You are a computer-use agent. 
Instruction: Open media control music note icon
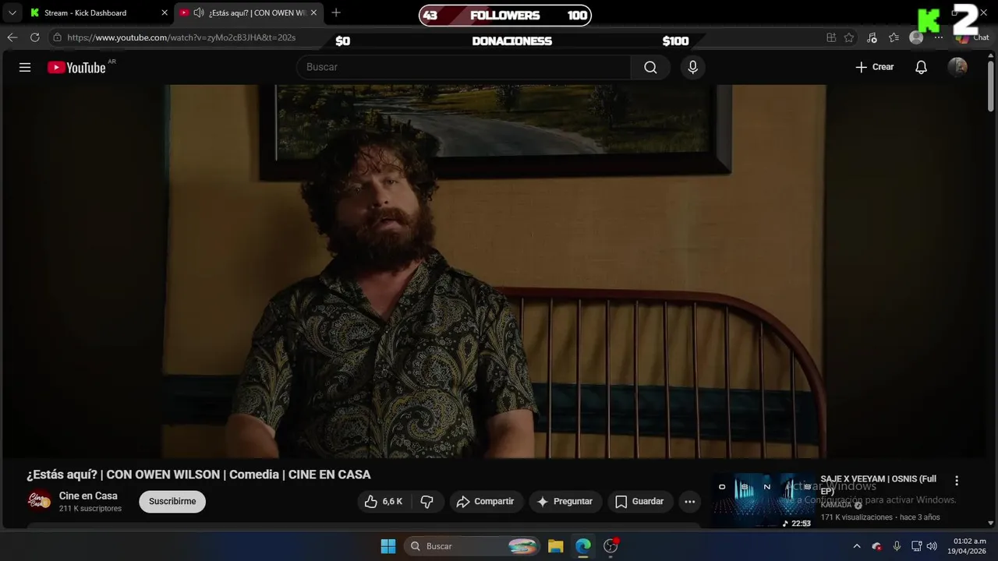point(872,37)
